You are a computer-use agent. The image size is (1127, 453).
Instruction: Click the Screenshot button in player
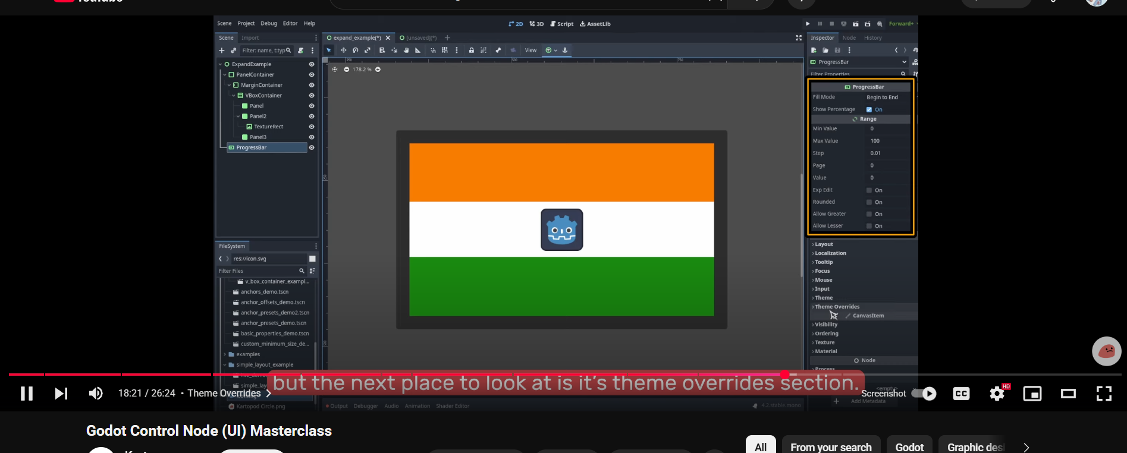pos(883,394)
